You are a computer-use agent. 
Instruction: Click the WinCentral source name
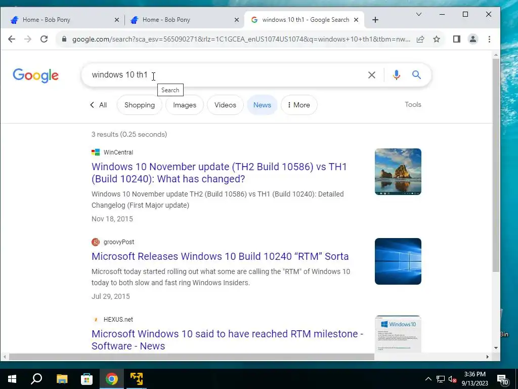click(118, 152)
